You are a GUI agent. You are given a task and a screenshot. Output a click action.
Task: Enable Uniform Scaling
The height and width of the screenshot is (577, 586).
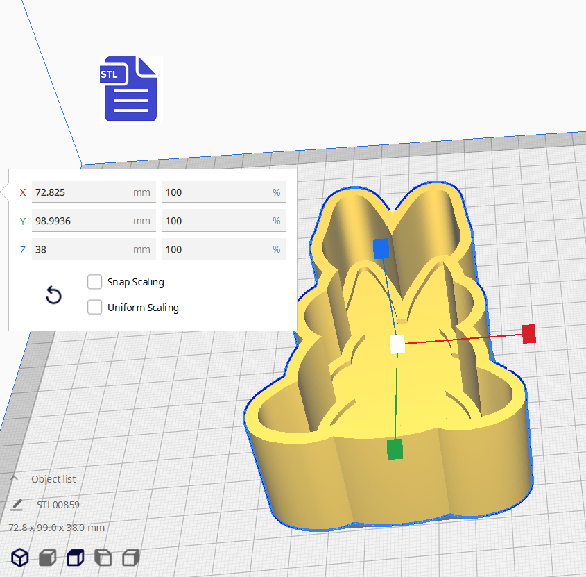tap(94, 307)
